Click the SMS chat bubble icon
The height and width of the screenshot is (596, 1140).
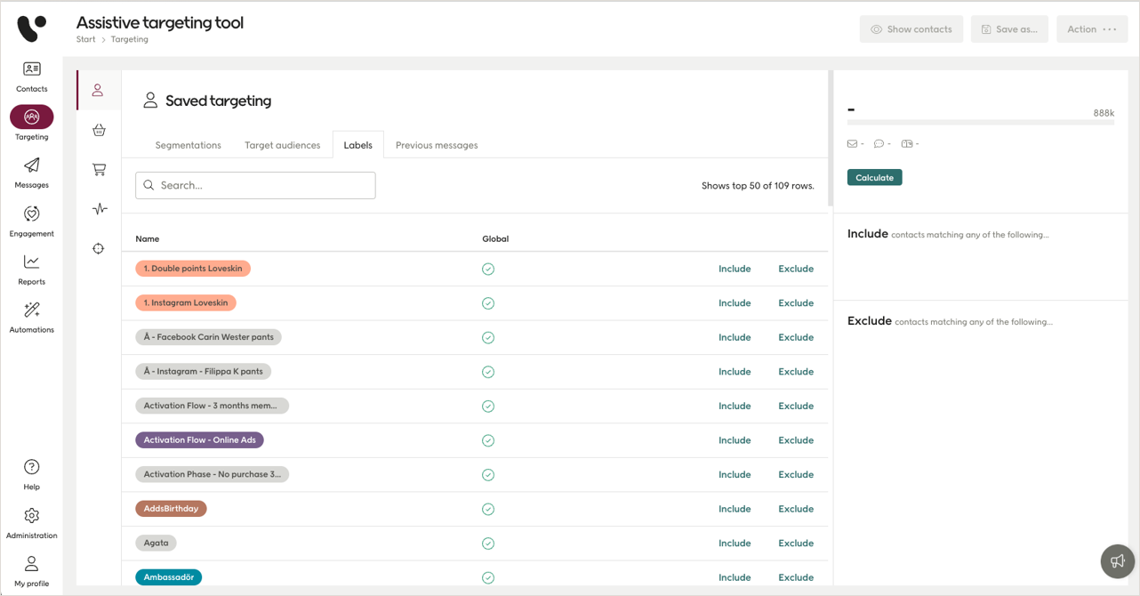point(879,143)
